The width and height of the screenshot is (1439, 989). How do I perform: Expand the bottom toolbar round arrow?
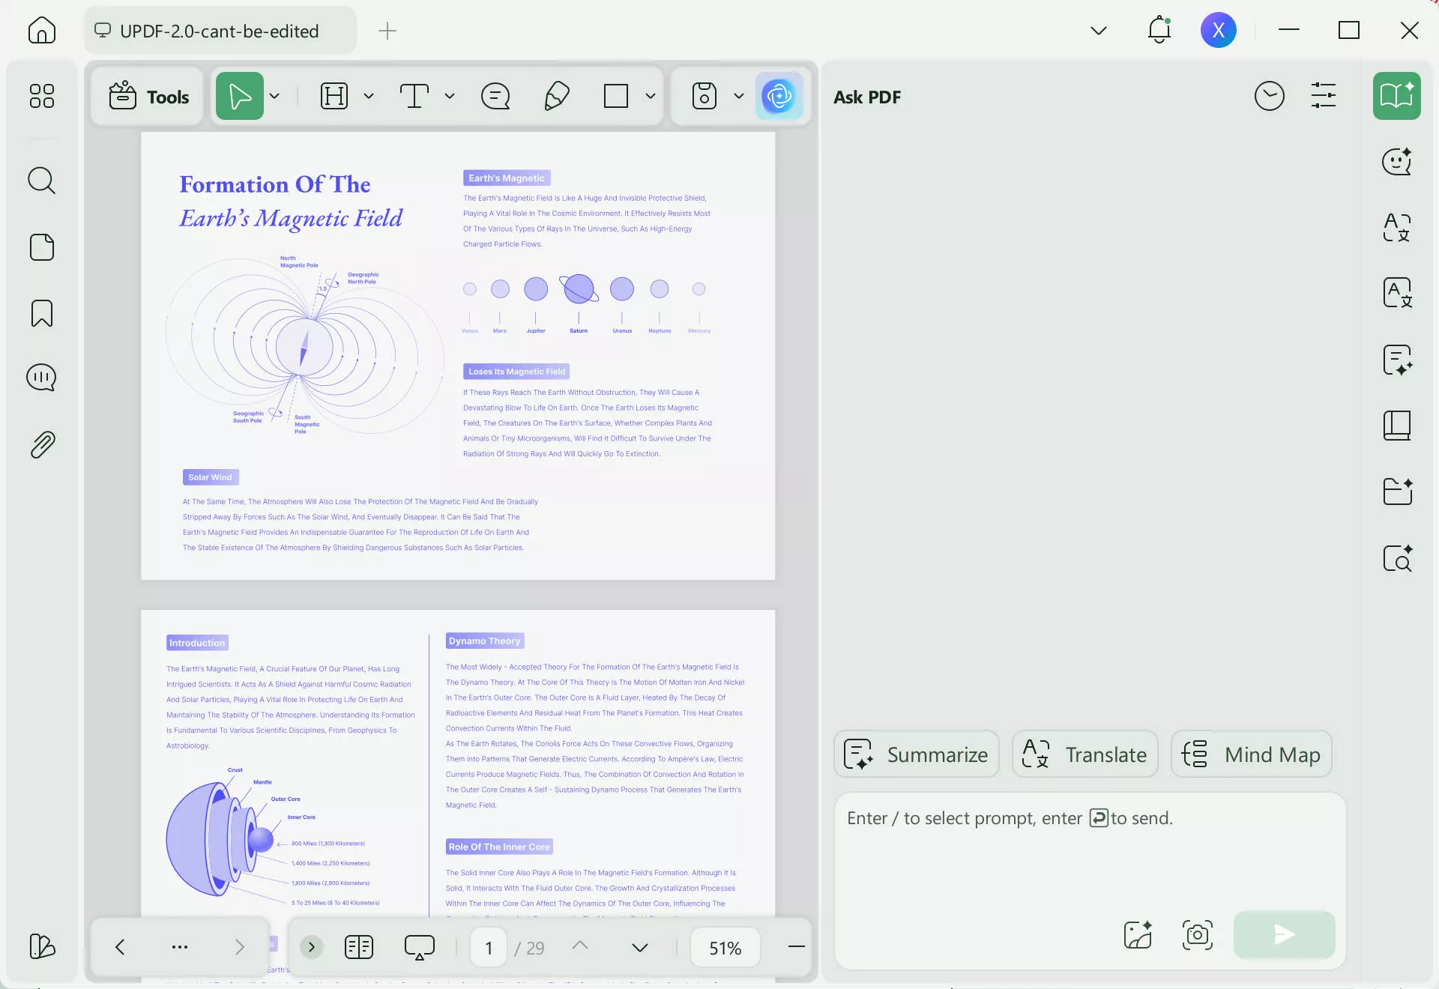tap(312, 947)
